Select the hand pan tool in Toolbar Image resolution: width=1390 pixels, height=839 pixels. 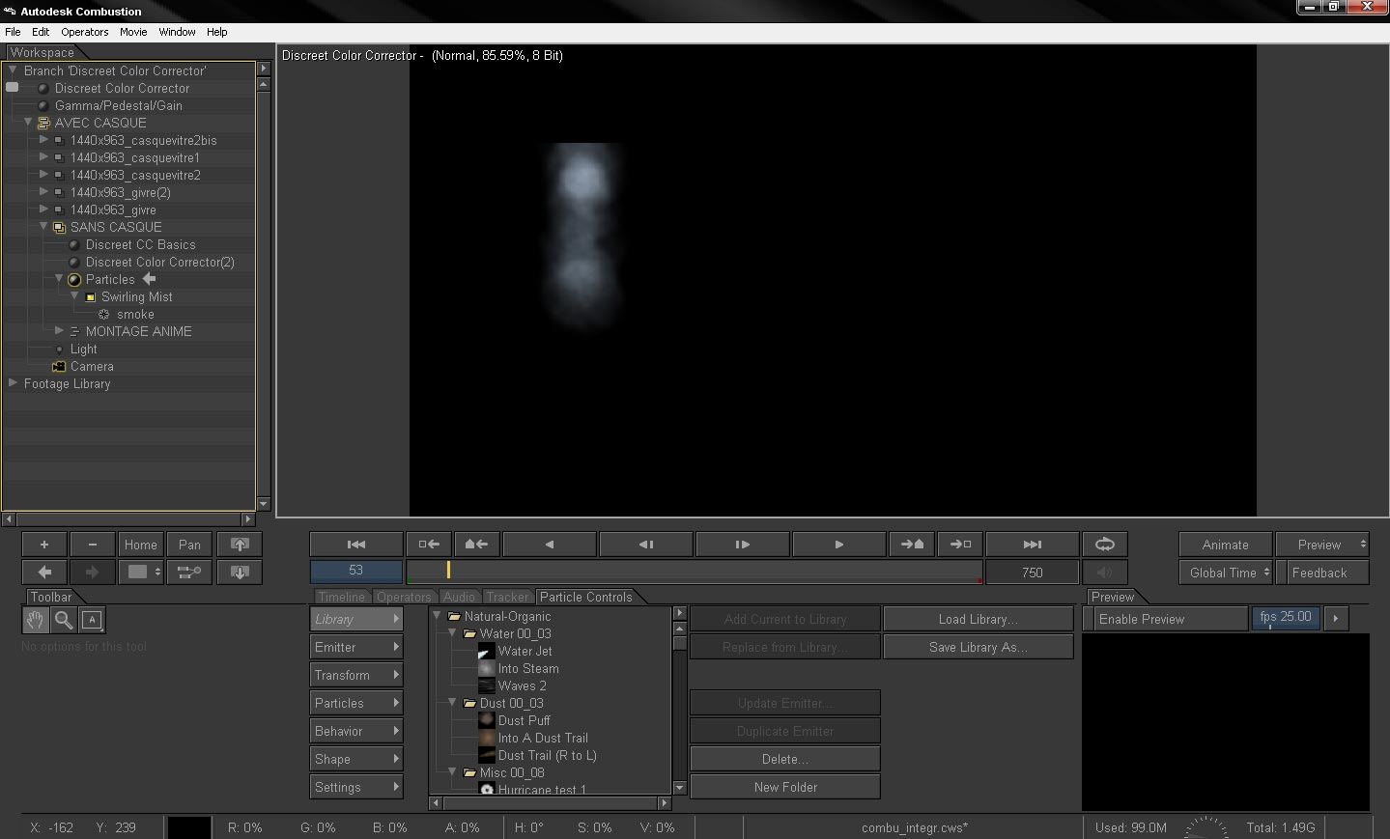click(35, 620)
